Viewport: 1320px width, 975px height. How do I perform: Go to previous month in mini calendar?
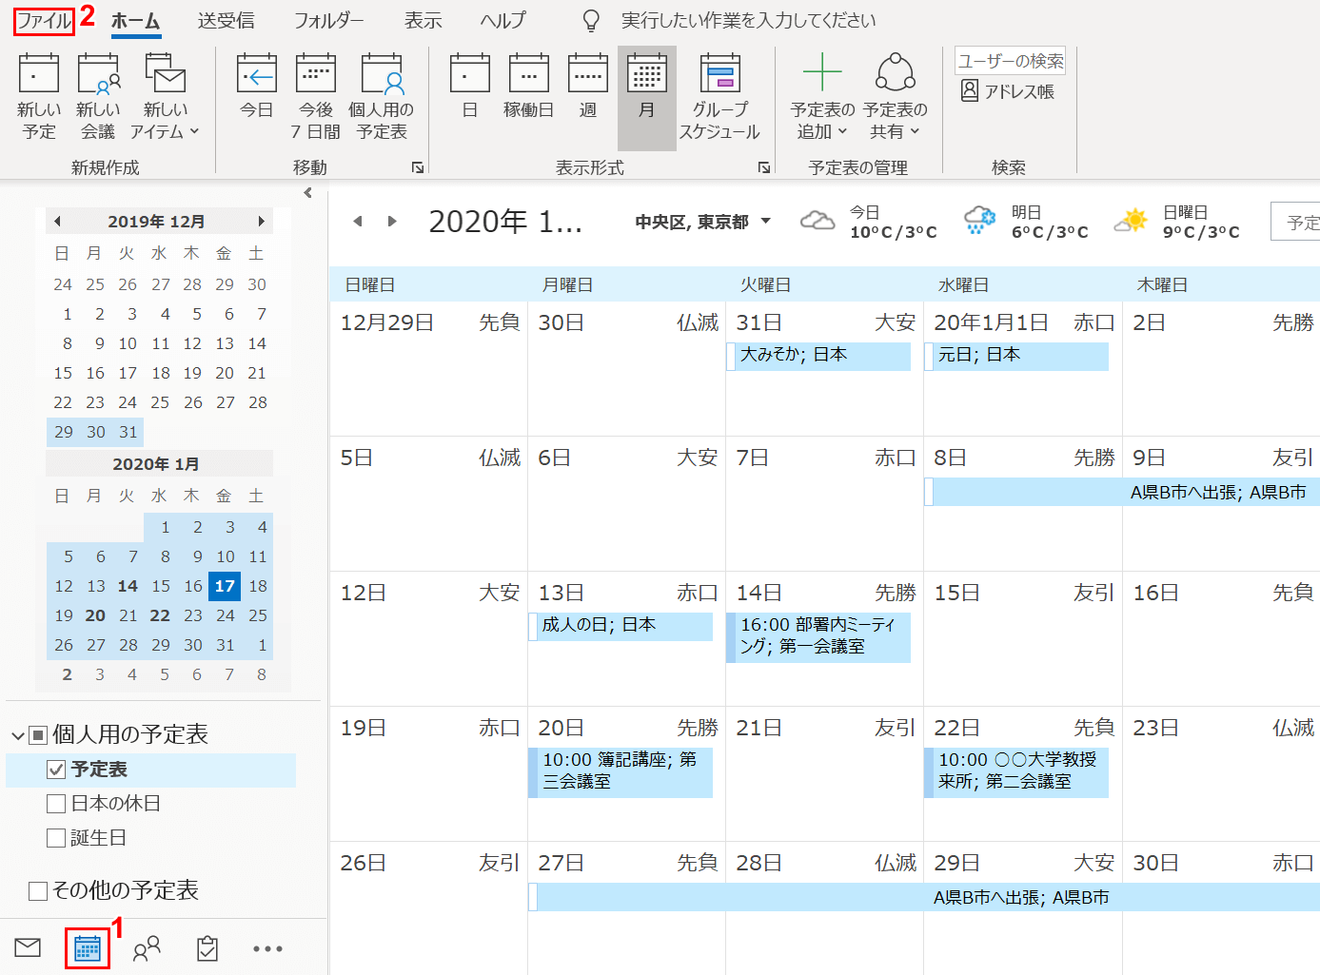coord(57,222)
